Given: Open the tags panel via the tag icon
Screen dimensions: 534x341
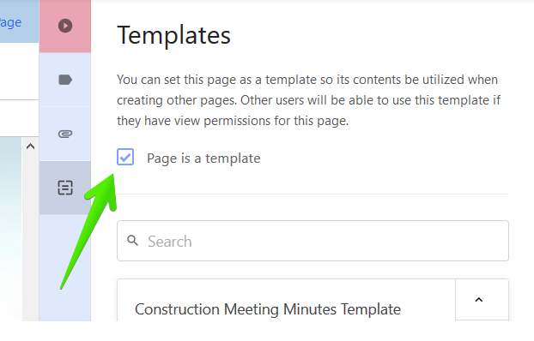Looking at the screenshot, I should click(65, 80).
